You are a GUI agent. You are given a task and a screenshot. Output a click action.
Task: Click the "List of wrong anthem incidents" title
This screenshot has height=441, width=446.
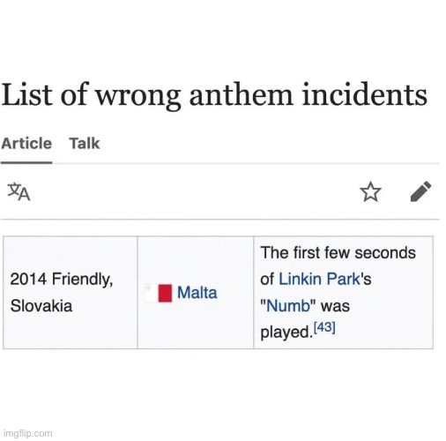[x=214, y=94]
